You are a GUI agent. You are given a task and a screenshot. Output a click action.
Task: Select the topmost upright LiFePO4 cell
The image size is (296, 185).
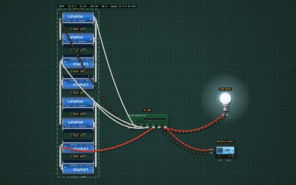point(78,19)
